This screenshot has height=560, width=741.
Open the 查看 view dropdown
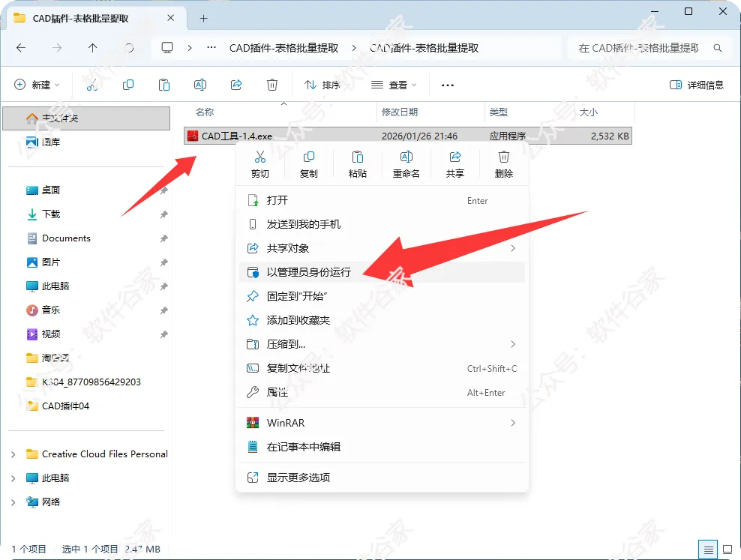[x=394, y=85]
